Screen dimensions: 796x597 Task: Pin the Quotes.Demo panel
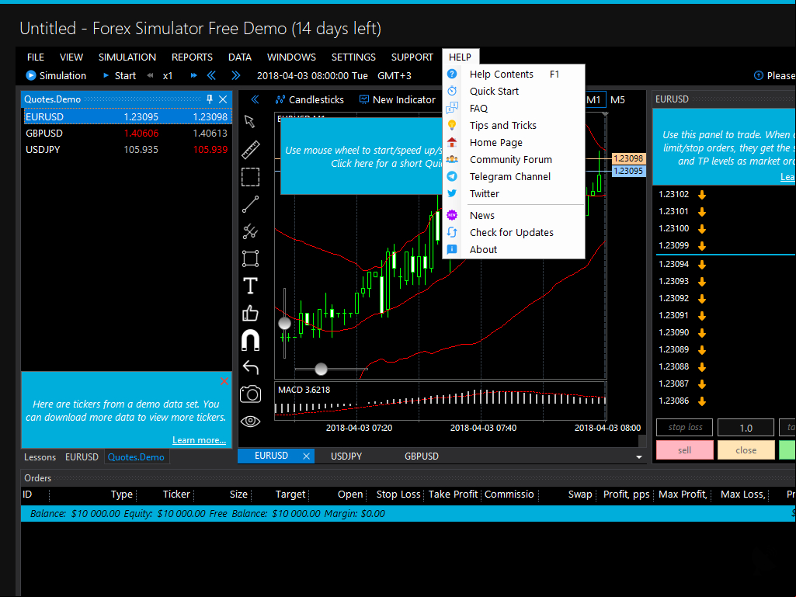210,99
